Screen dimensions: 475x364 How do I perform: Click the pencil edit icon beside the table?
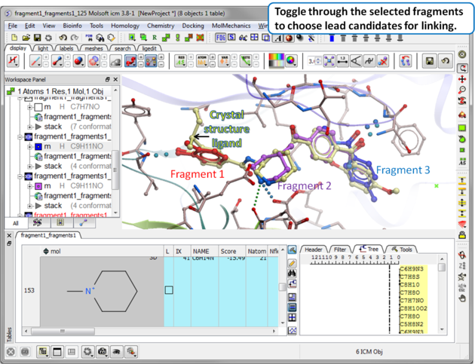pyautogui.click(x=292, y=264)
